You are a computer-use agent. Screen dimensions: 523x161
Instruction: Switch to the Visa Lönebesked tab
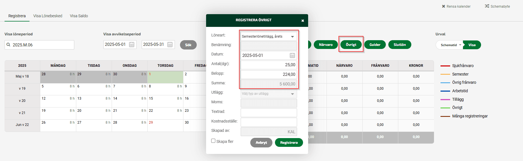(x=48, y=16)
